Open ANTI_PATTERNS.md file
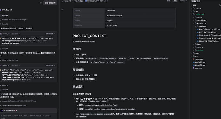221x119 pixels. pos(206,32)
